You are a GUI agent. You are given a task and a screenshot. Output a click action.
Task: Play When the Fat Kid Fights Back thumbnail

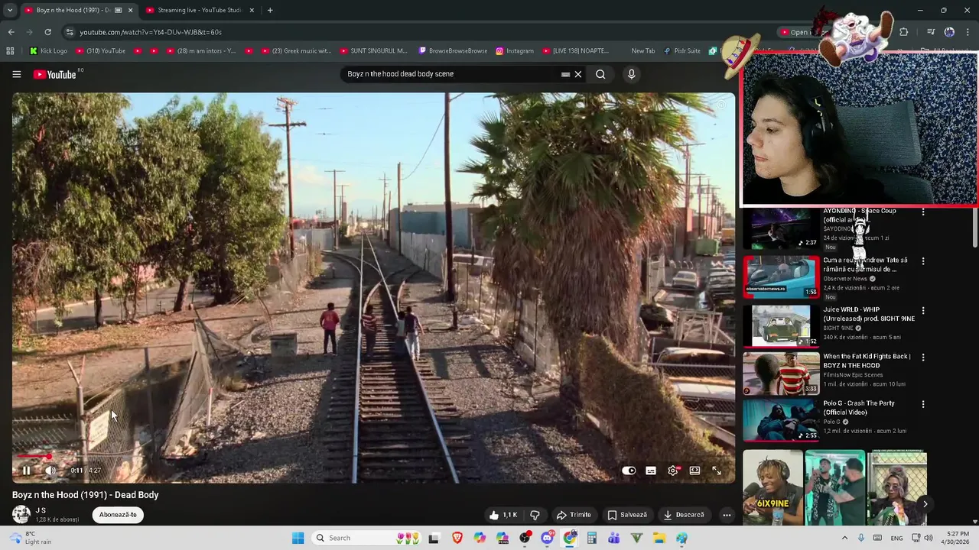pyautogui.click(x=781, y=374)
